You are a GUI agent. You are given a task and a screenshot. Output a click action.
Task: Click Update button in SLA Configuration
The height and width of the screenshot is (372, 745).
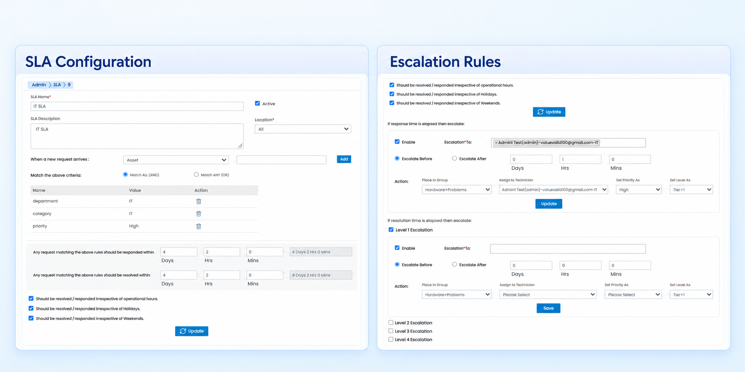tap(191, 331)
